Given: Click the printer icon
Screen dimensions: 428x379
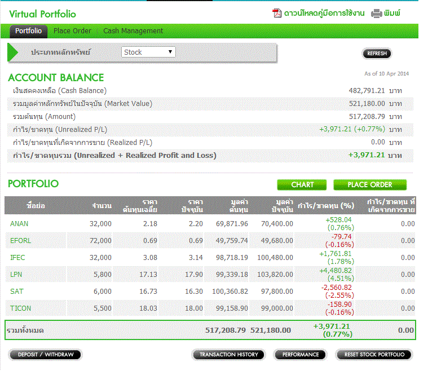Looking at the screenshot, I should (x=377, y=14).
